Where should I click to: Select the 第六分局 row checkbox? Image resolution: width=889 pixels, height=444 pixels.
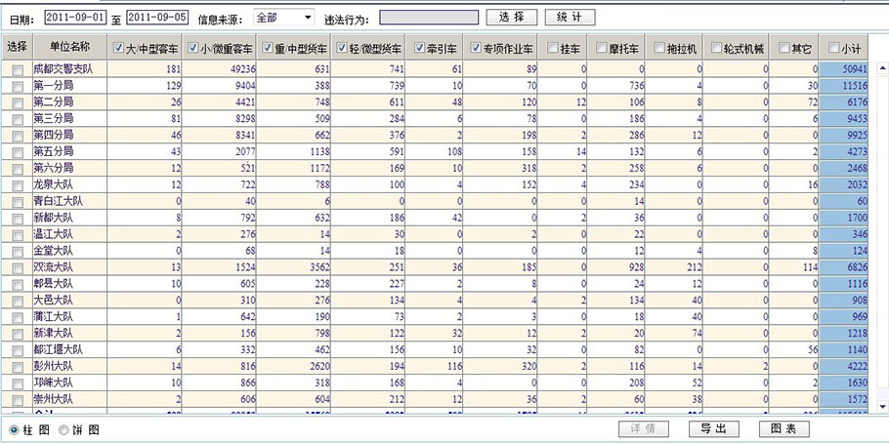[x=18, y=169]
